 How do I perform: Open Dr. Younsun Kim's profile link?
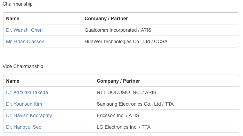coord(24,104)
